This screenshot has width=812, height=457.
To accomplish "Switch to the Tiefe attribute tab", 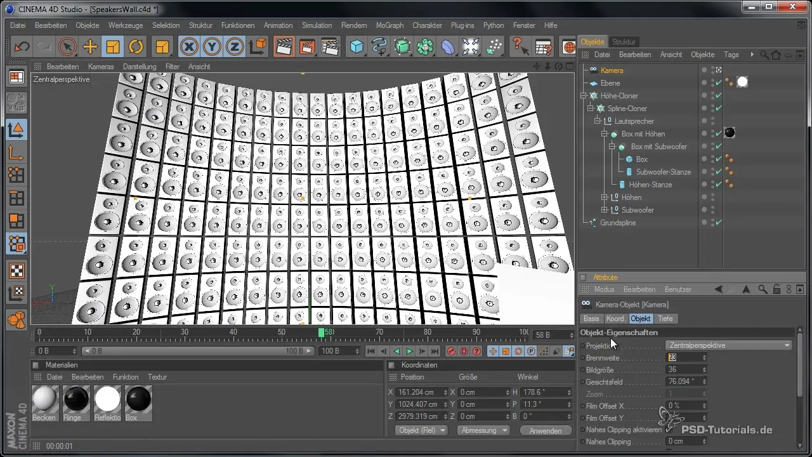I will [x=665, y=319].
